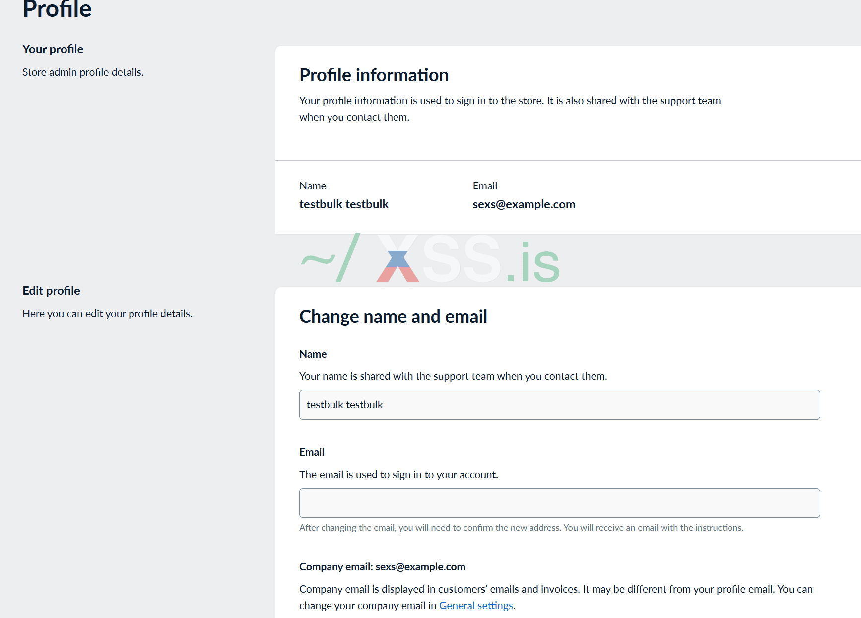The image size is (861, 618).
Task: Click the displayed email sexs@example.com under Email
Action: [x=524, y=204]
